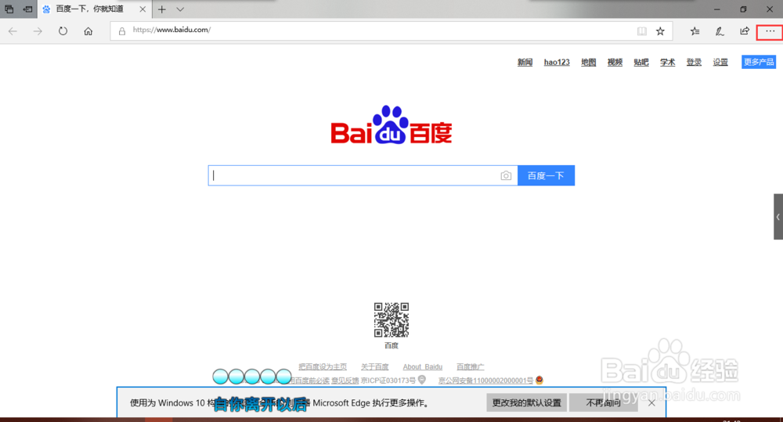Open the 新闻 link
Viewport: 783px width, 422px height.
click(525, 62)
